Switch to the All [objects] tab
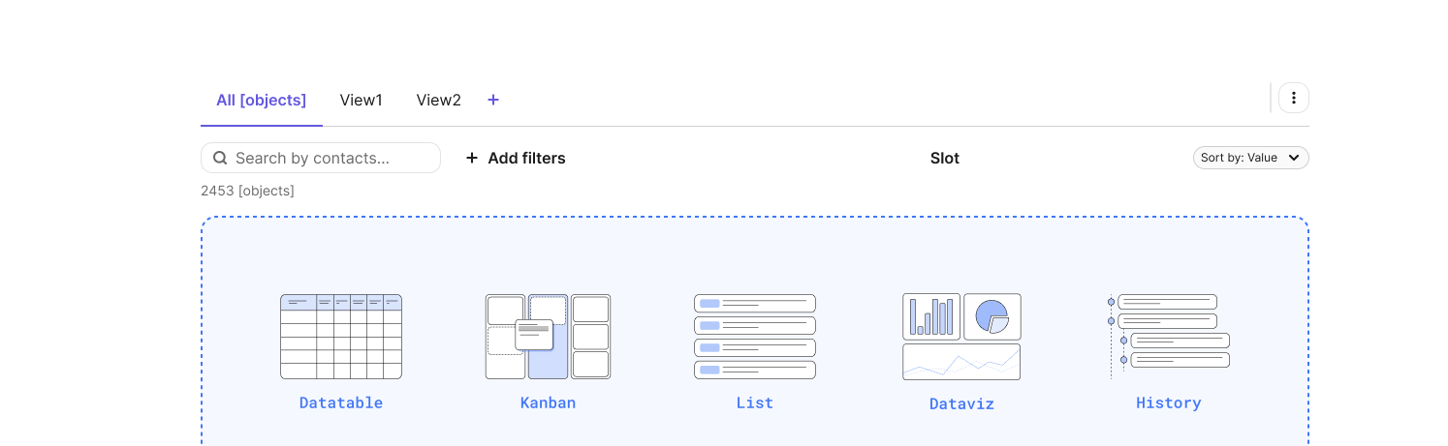Image resolution: width=1448 pixels, height=446 pixels. [x=262, y=100]
